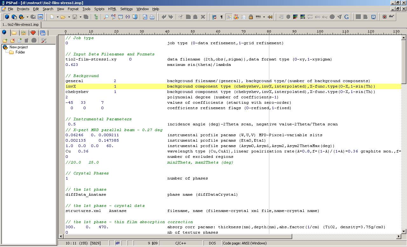
Task: Switch to the open windows list panel tab
Action: point(43,32)
